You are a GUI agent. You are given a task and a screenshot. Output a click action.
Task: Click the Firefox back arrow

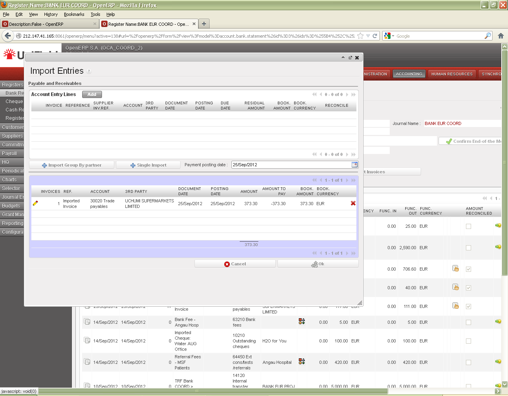[x=8, y=36]
